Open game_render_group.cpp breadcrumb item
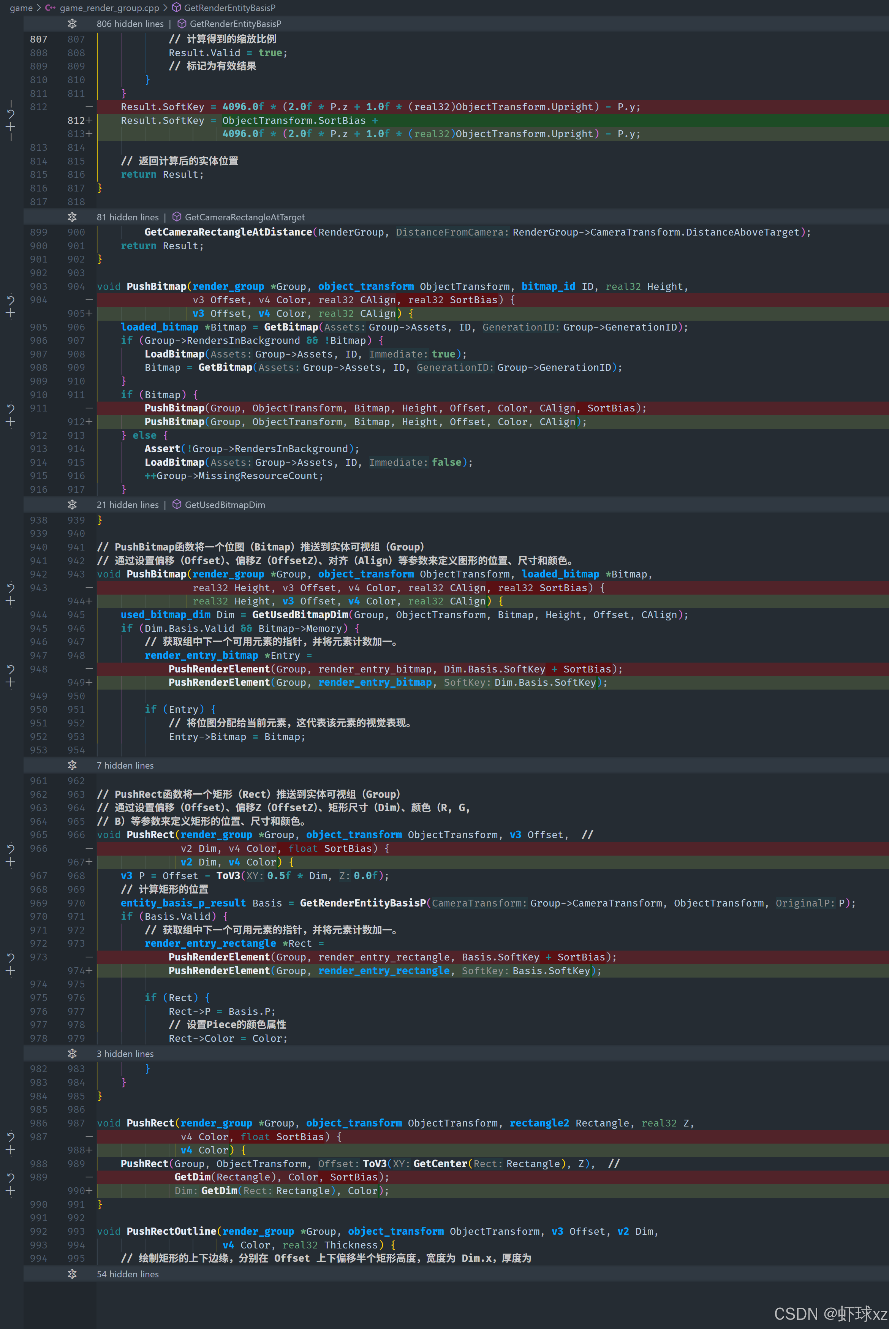 tap(109, 8)
